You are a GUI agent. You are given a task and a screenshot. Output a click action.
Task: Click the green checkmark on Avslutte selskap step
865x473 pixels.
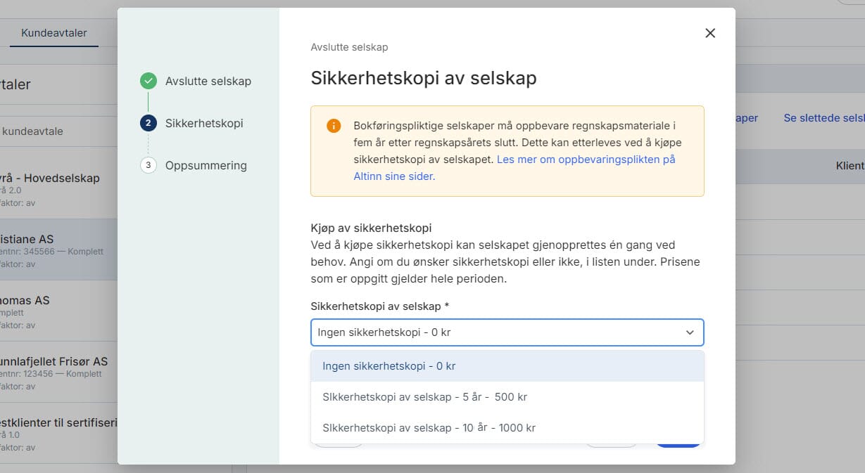tap(148, 80)
